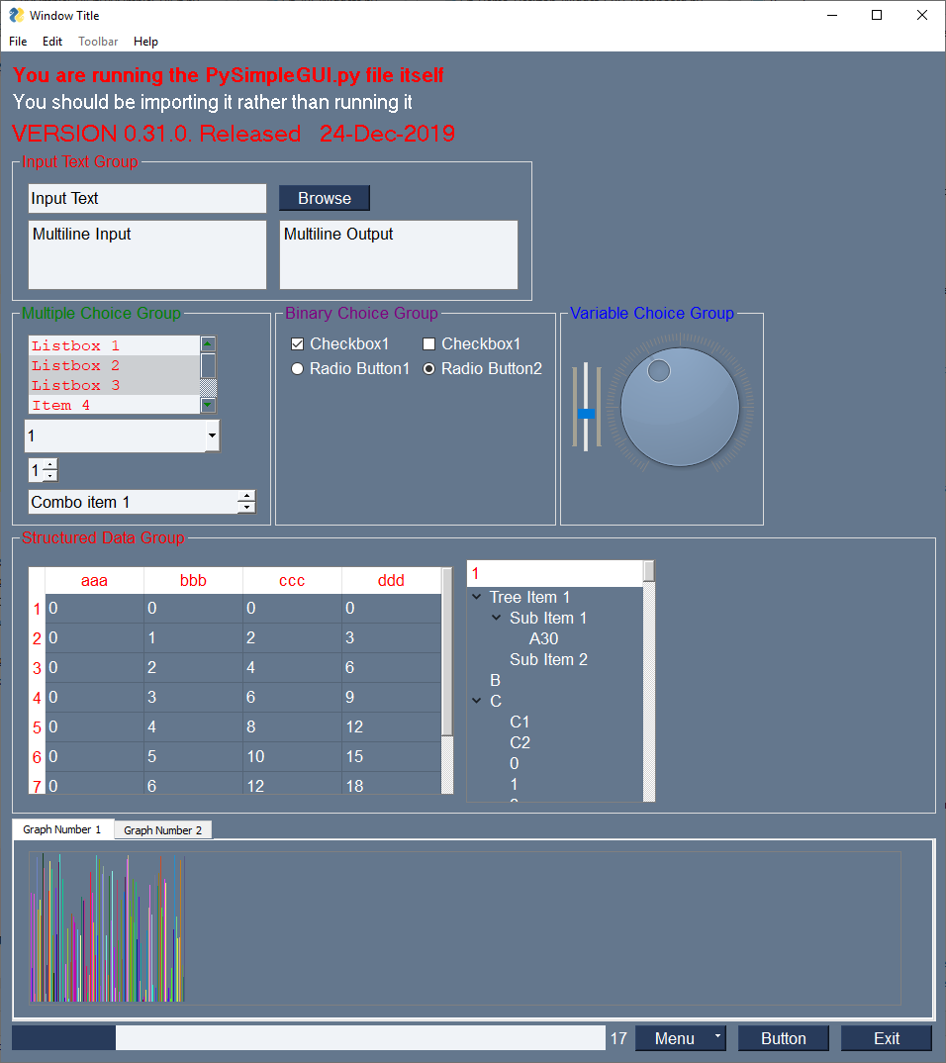The width and height of the screenshot is (946, 1063).
Task: Click the table cell containing 18
Action: 391,784
